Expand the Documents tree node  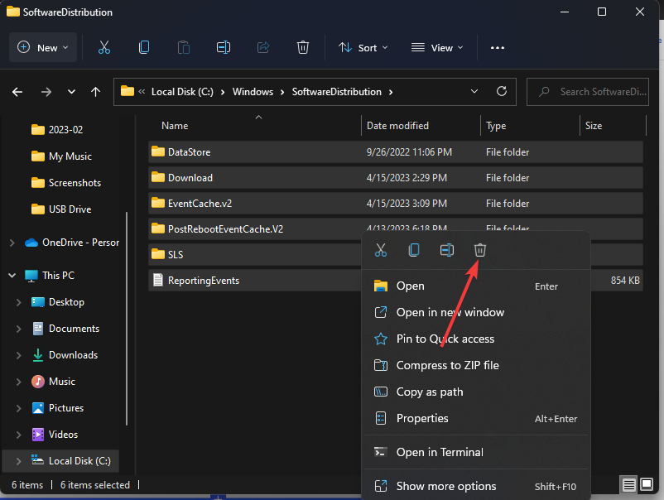click(x=19, y=329)
